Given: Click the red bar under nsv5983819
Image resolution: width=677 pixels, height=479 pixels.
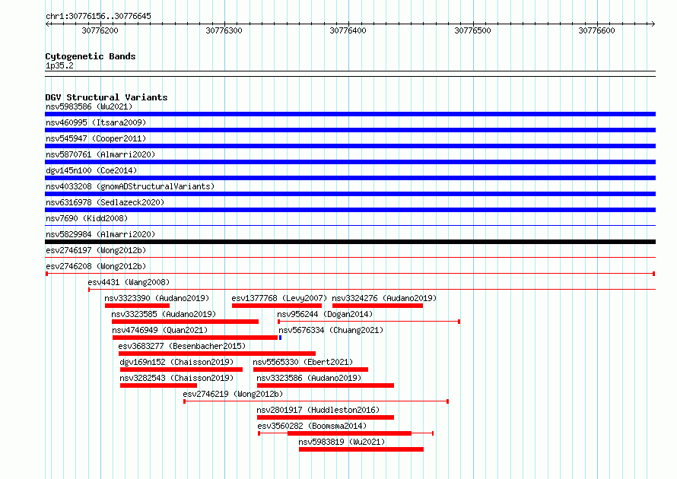Looking at the screenshot, I should tap(361, 449).
